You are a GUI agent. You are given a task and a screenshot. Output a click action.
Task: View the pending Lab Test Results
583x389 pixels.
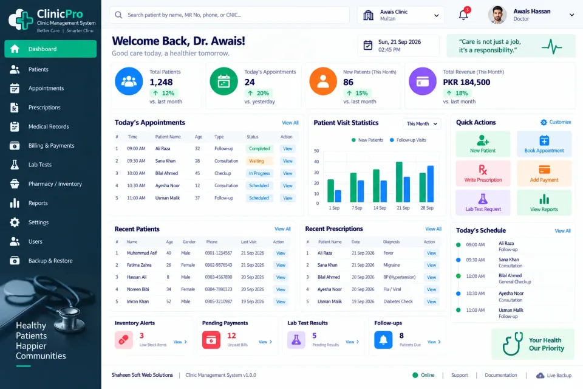(x=352, y=342)
